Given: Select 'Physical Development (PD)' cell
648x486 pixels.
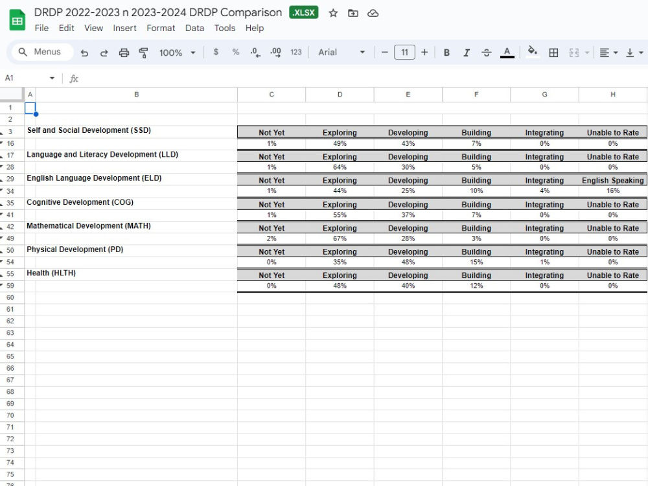Looking at the screenshot, I should 136,250.
